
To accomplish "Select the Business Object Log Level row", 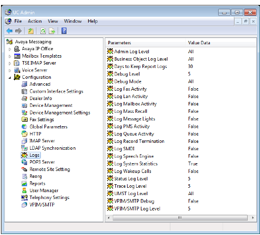I will (141, 59).
